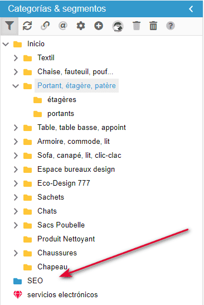
Task: Expand the Chaussures category
Action: click(16, 253)
